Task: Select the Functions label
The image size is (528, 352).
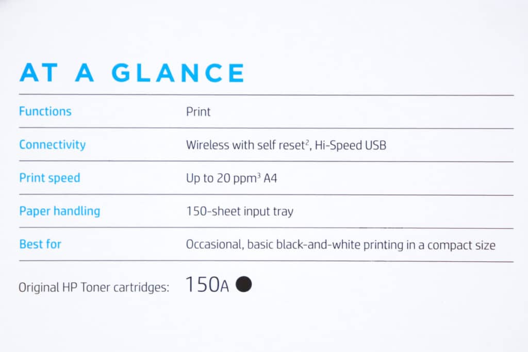Action: coord(45,111)
